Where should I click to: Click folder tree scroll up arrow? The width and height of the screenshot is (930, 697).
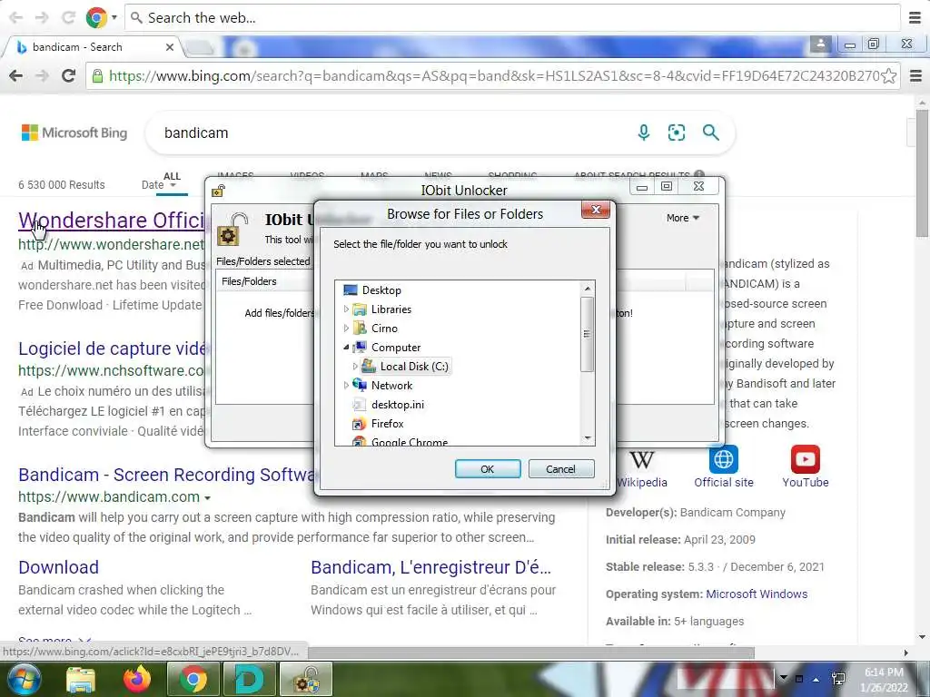(588, 289)
